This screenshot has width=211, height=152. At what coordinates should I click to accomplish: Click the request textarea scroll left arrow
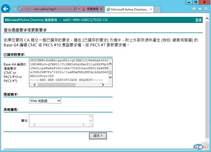[35, 85]
